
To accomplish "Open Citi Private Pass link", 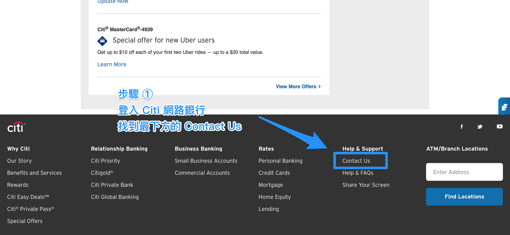I will tap(31, 209).
